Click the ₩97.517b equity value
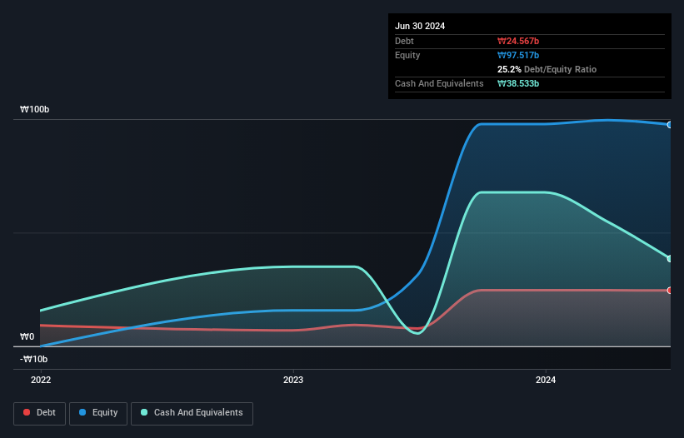The width and height of the screenshot is (684, 438). (518, 55)
